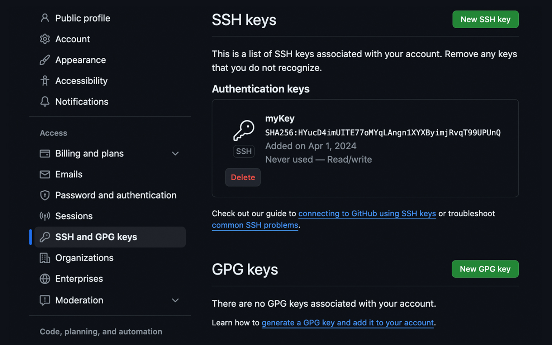Image resolution: width=552 pixels, height=345 pixels.
Task: Click the Appearance paintbrush icon
Action: click(45, 60)
